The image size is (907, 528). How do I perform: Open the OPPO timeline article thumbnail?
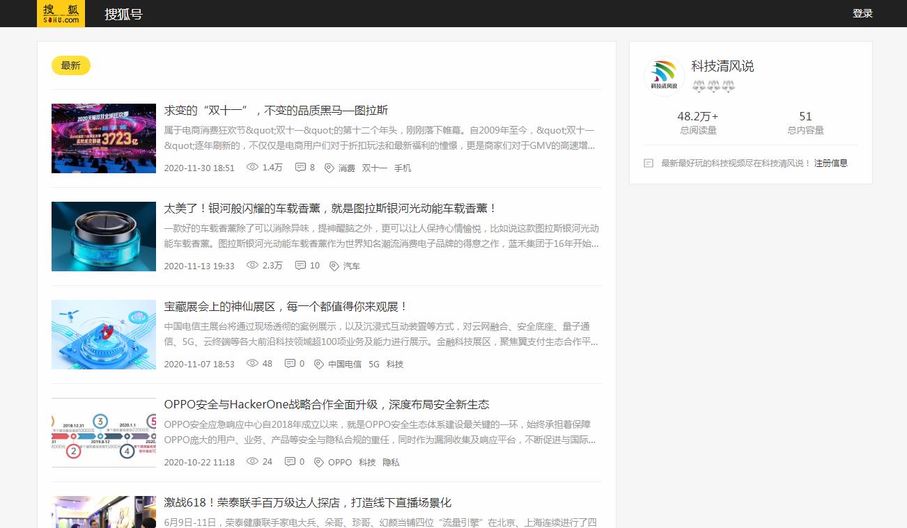(104, 433)
